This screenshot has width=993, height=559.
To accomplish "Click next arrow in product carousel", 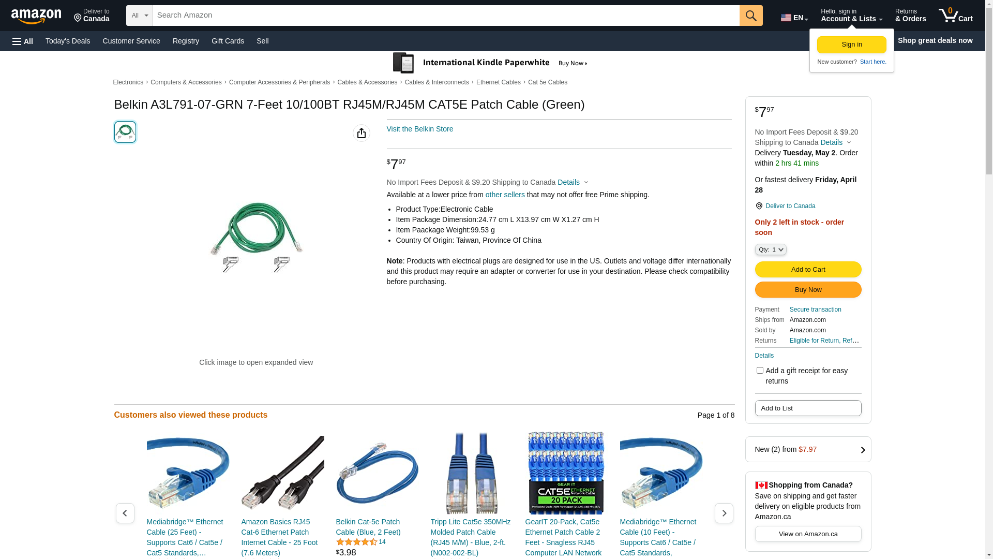I will click(724, 513).
